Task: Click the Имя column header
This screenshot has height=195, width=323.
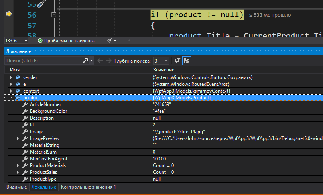Action: pyautogui.click(x=15, y=70)
